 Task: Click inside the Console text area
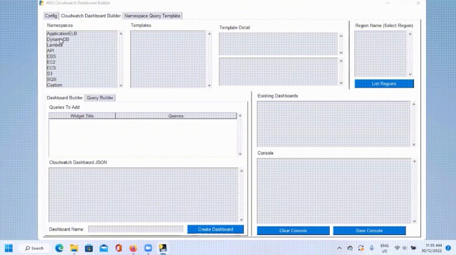coord(334,191)
